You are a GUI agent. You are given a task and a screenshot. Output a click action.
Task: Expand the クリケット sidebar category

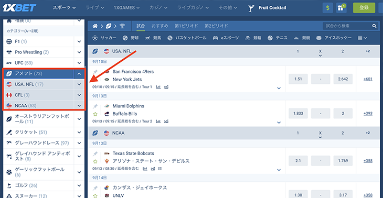coord(79,132)
